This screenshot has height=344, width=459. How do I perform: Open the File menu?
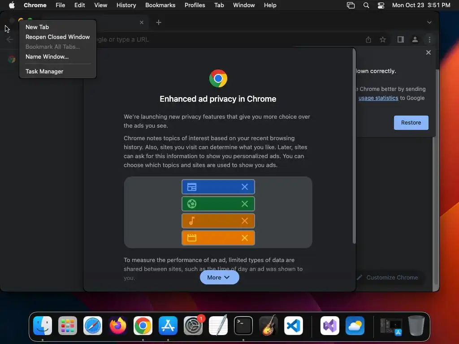point(61,5)
